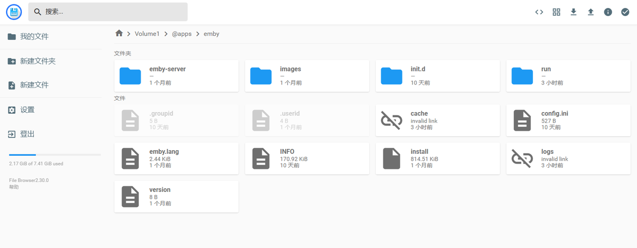637x248 pixels.
Task: Click the 登出 exit arrow icon
Action: click(12, 134)
